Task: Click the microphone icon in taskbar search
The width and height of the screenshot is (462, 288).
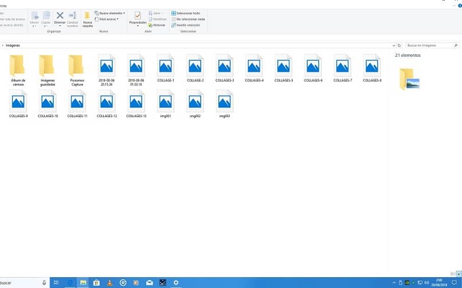Action: 44,282
